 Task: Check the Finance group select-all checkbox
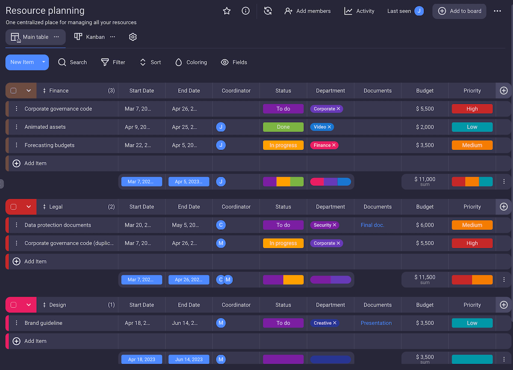point(14,91)
